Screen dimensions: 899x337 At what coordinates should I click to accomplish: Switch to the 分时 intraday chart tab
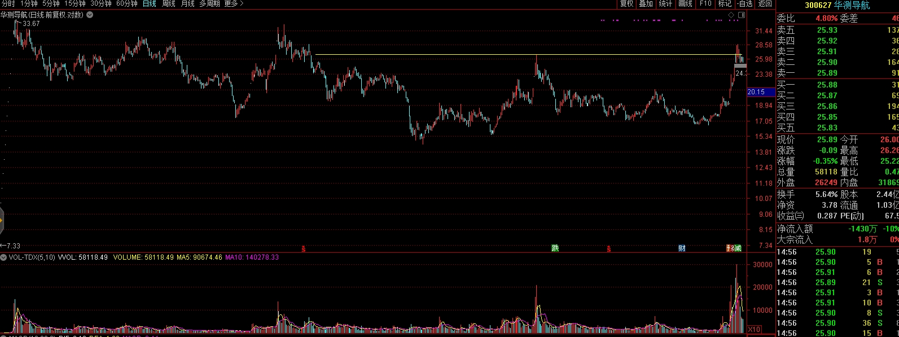pyautogui.click(x=8, y=4)
